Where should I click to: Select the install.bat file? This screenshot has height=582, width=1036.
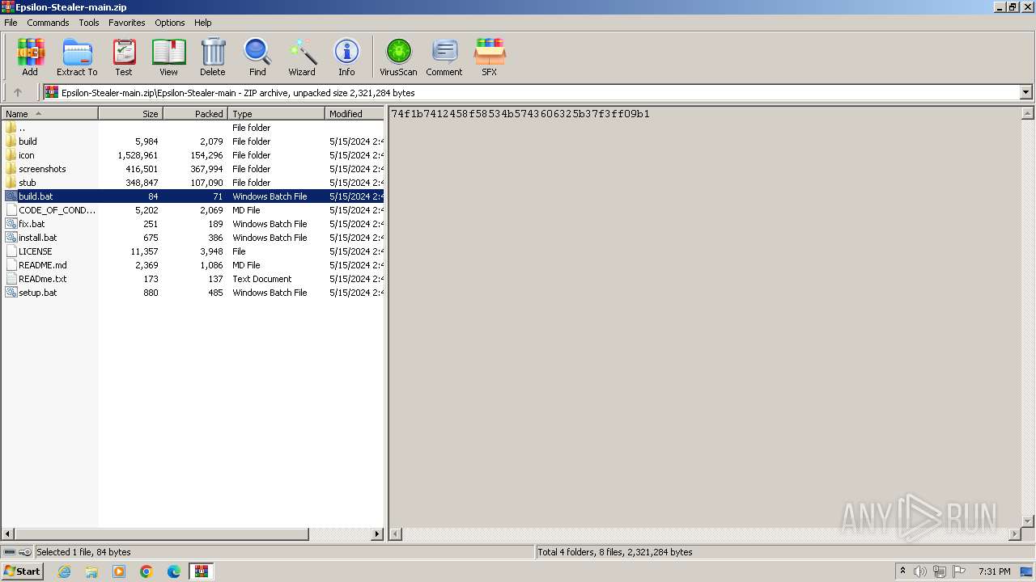coord(193,238)
